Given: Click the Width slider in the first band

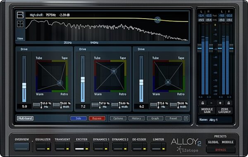Looking at the screenshot, I should point(56,105).
